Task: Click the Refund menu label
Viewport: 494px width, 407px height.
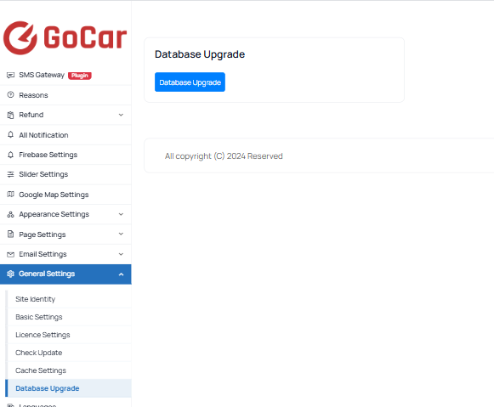Action: point(31,115)
